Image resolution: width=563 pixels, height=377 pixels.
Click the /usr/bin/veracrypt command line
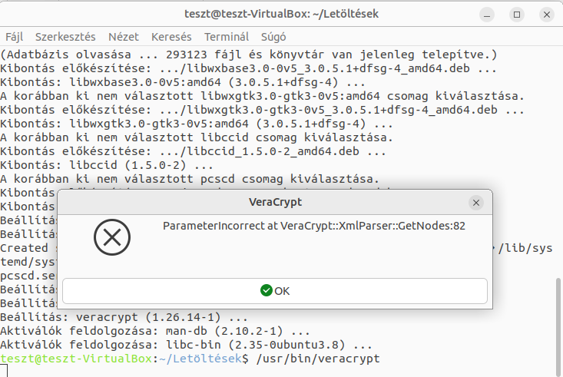pos(318,359)
